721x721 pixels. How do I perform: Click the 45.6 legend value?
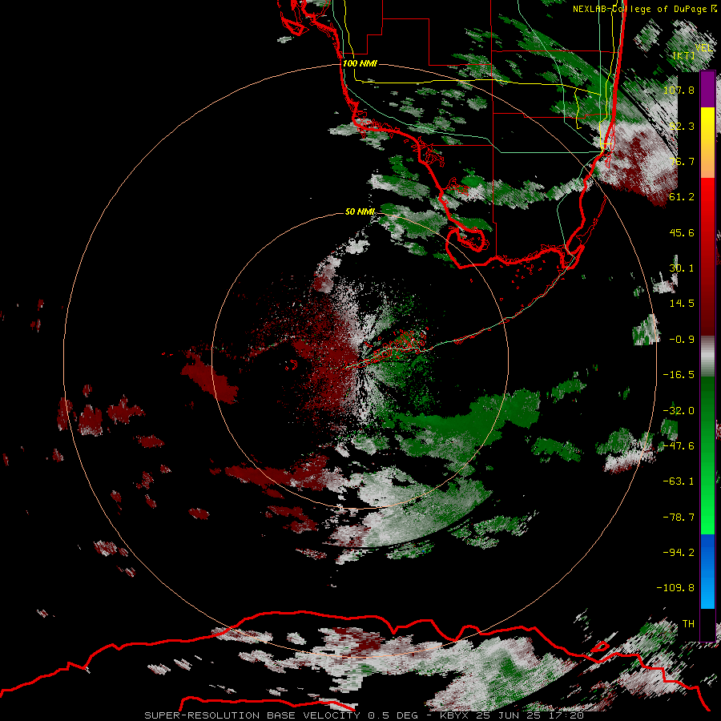682,232
